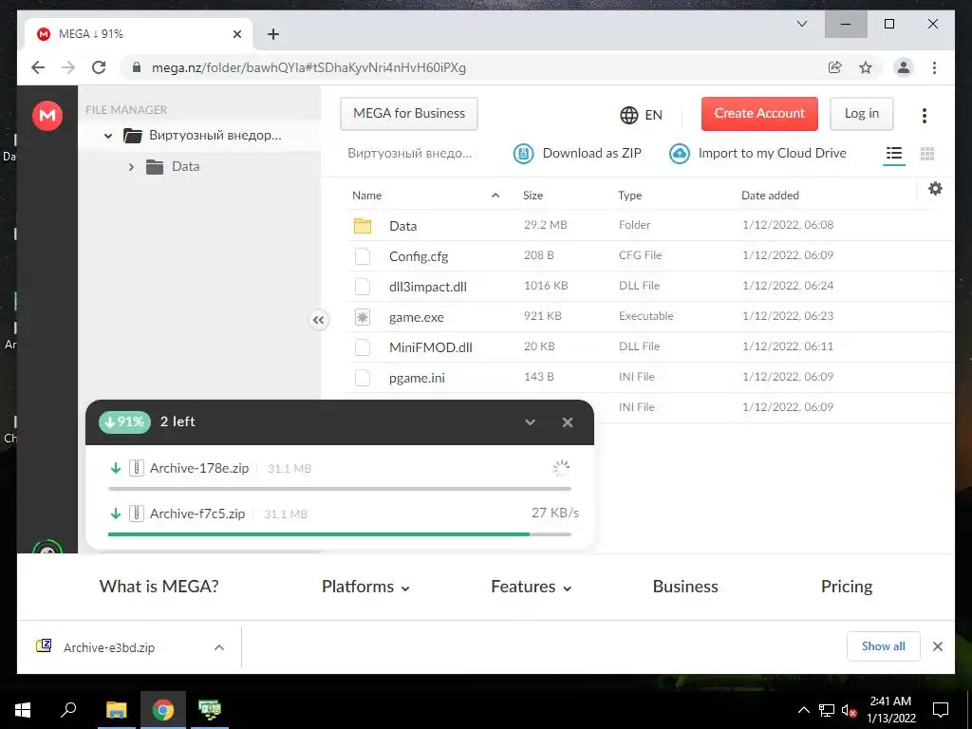Click the Download as ZIP icon

click(523, 154)
